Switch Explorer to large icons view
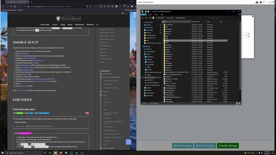This screenshot has height=155, width=276. click(x=239, y=103)
